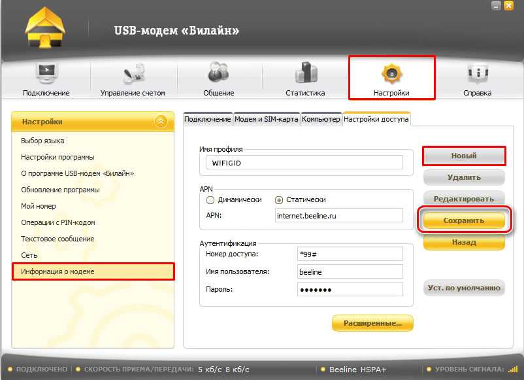
Task: Open Операции с PIN-кодом in sidebar
Action: [58, 222]
